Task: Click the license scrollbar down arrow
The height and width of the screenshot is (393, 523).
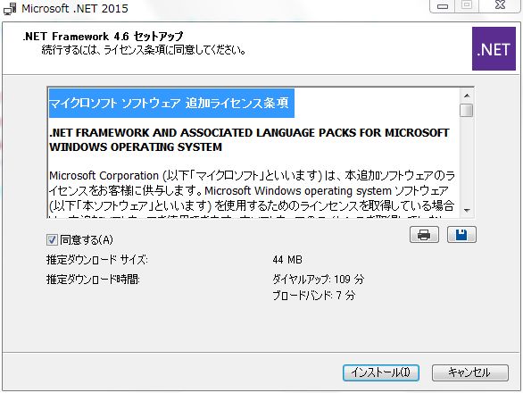Action: 467,211
